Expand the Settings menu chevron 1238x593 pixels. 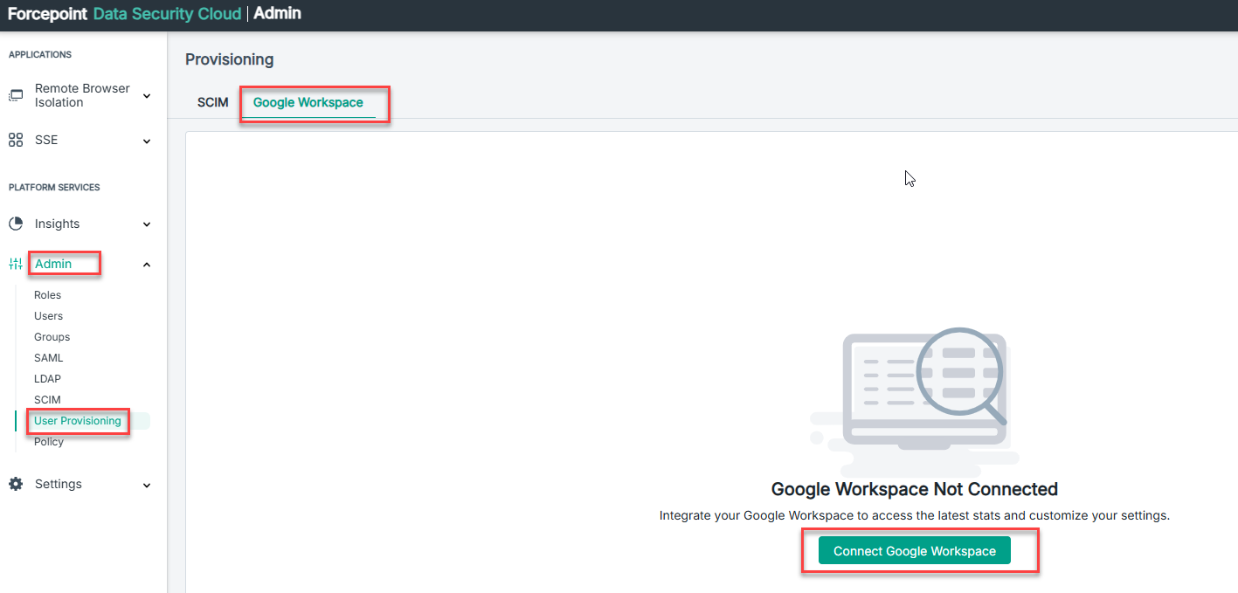(x=147, y=485)
